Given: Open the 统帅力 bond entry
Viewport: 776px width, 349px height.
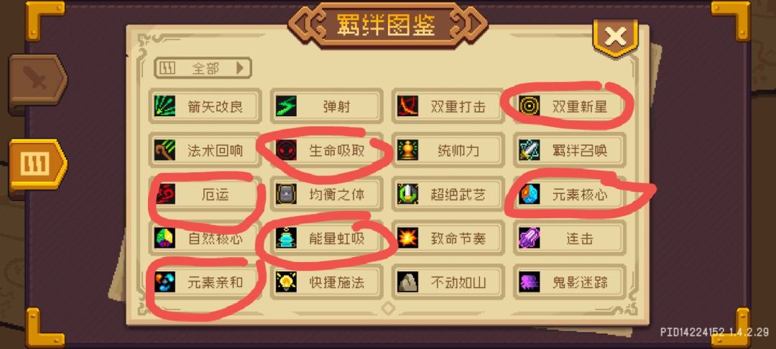Looking at the screenshot, I should tap(448, 150).
